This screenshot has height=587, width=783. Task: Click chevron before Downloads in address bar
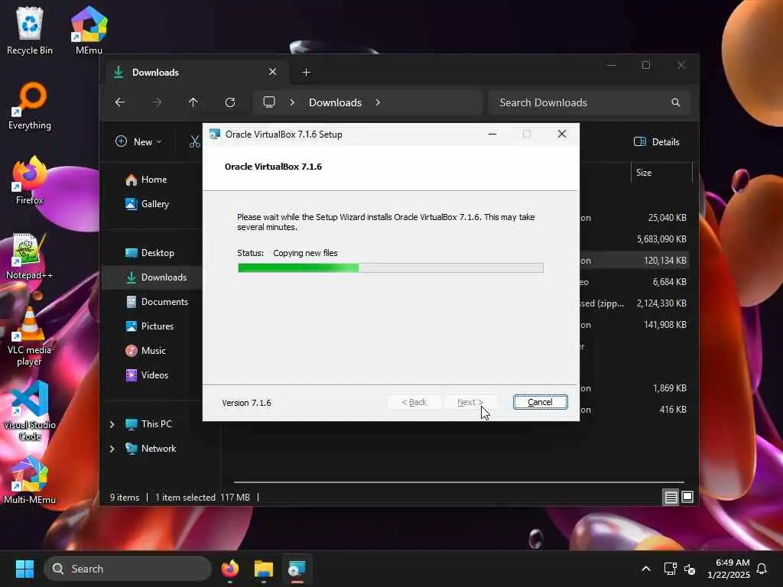coord(292,102)
